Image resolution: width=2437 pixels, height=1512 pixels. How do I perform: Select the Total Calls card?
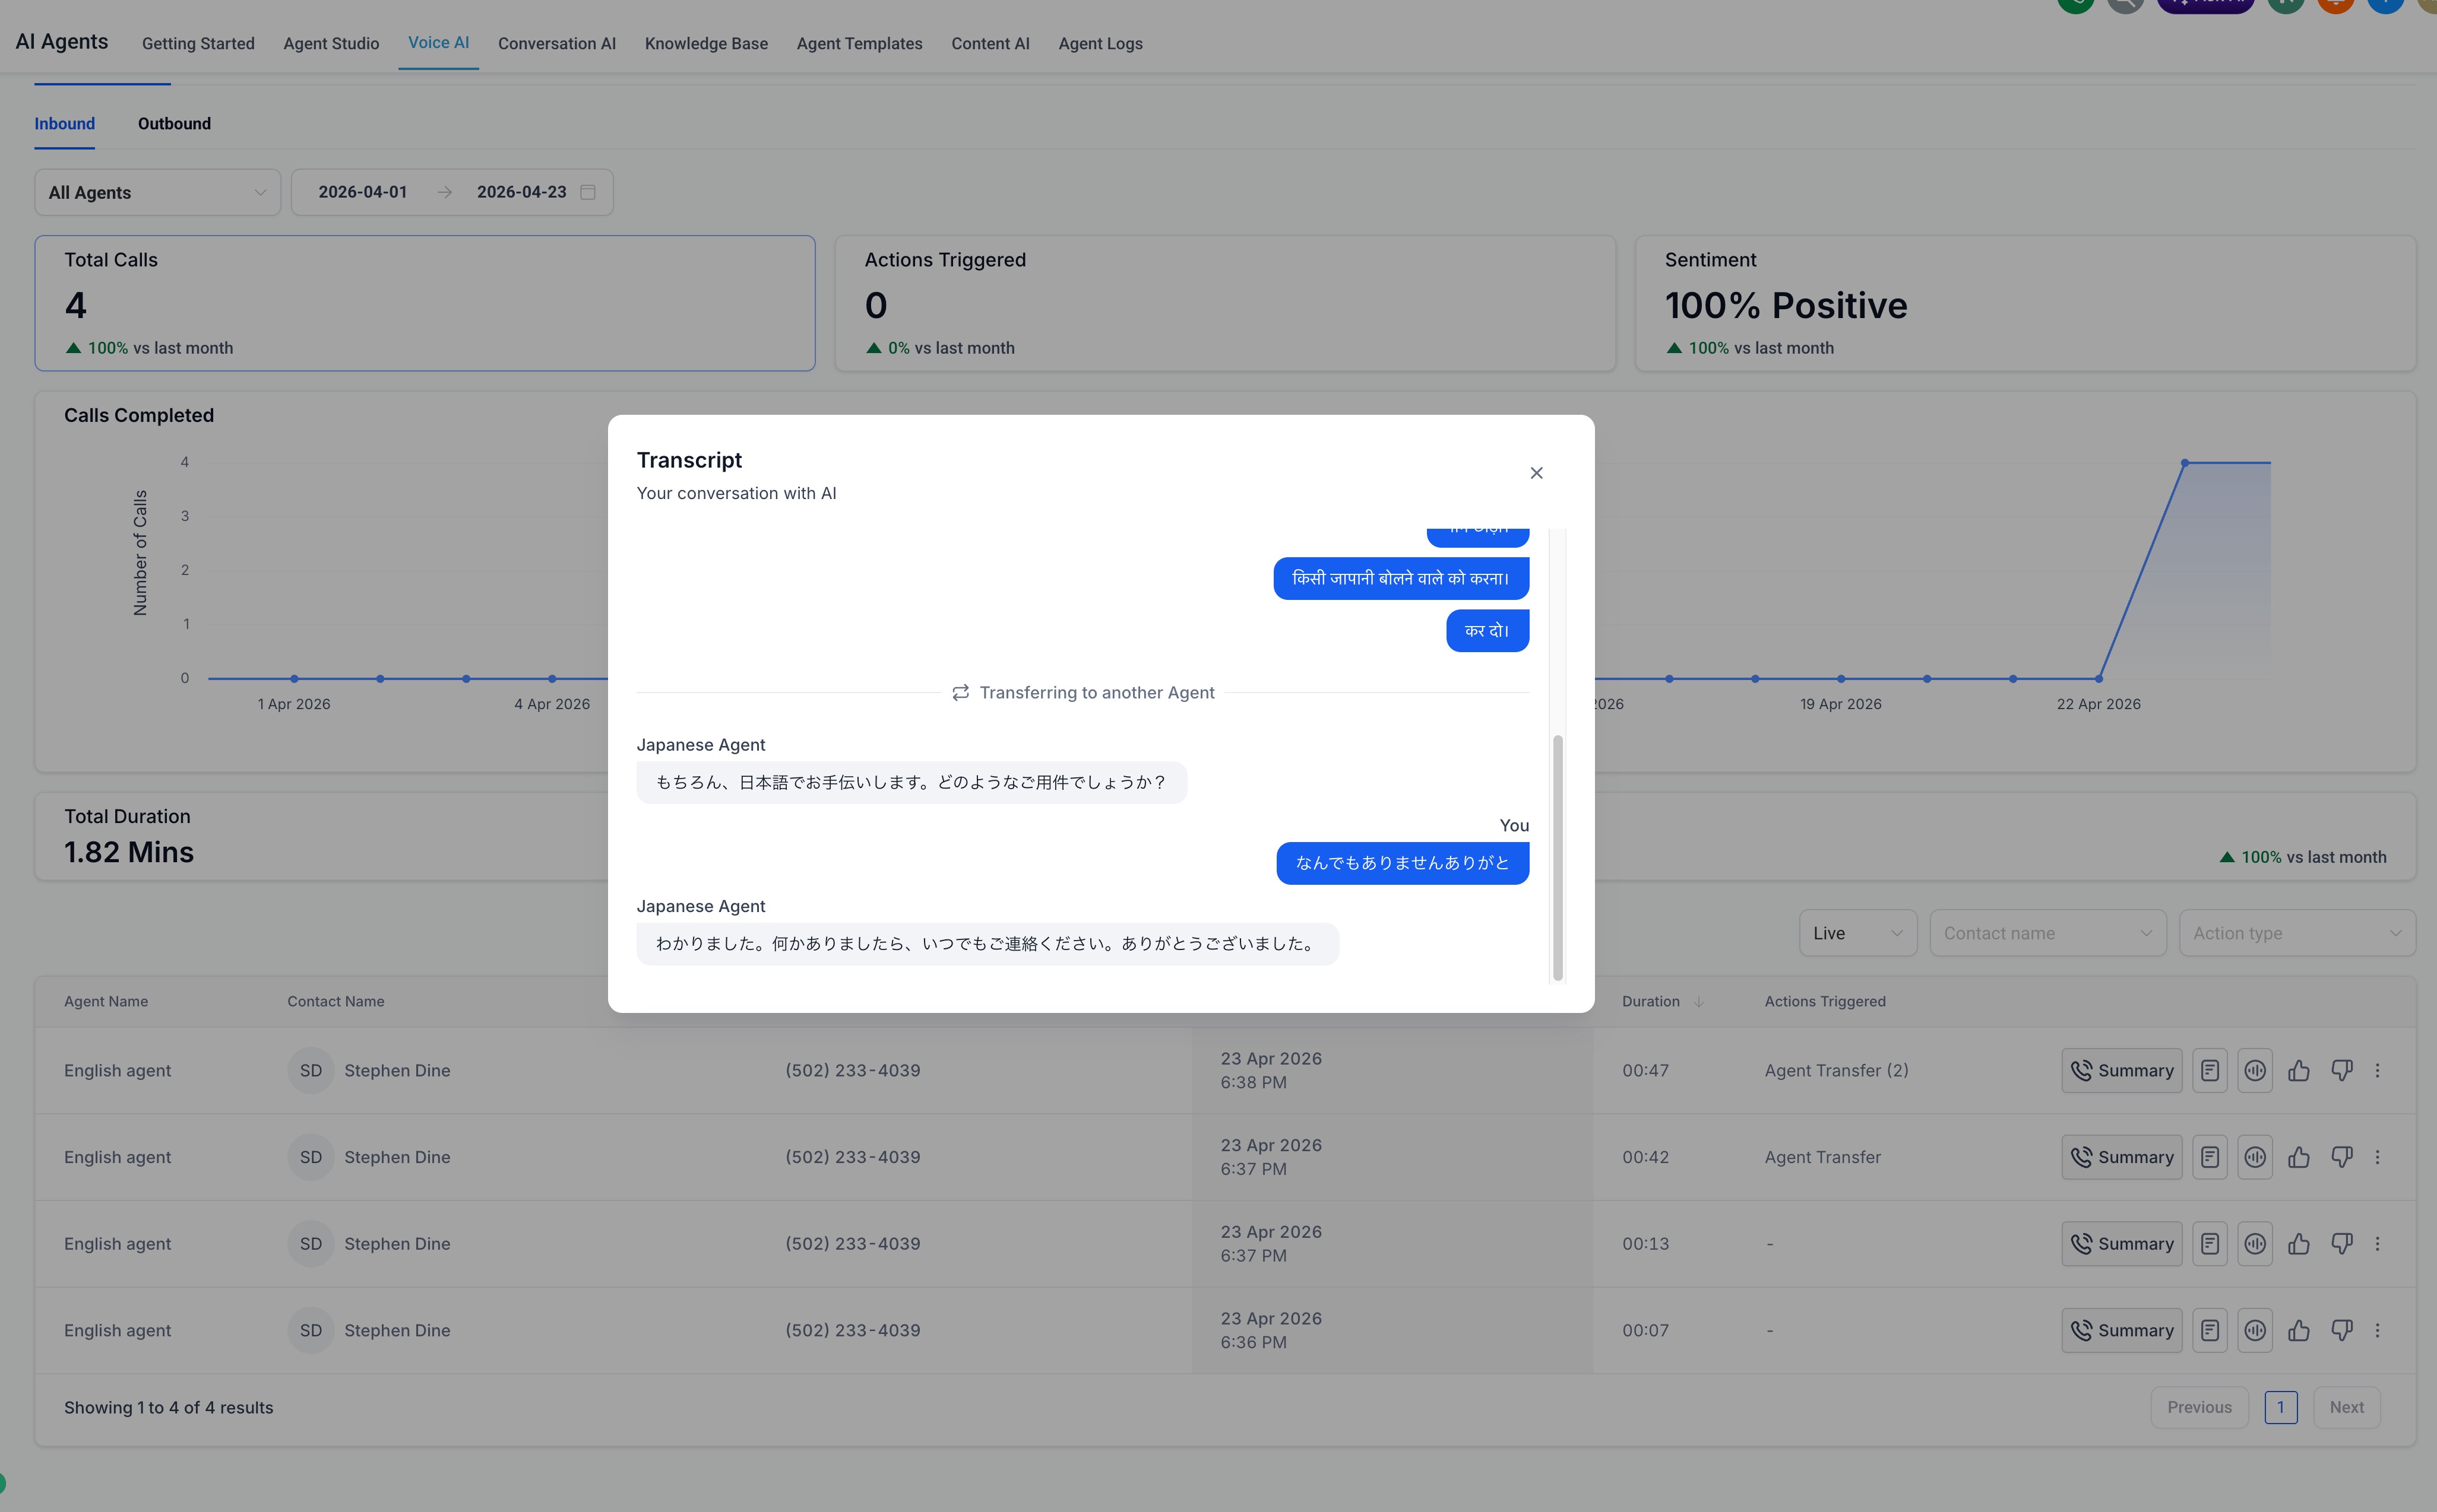point(425,303)
